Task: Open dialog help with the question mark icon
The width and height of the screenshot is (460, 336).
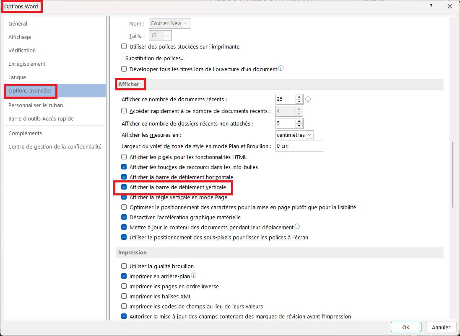Action: pyautogui.click(x=431, y=6)
